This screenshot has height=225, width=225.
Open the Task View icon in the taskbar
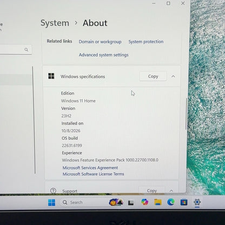tap(131, 203)
